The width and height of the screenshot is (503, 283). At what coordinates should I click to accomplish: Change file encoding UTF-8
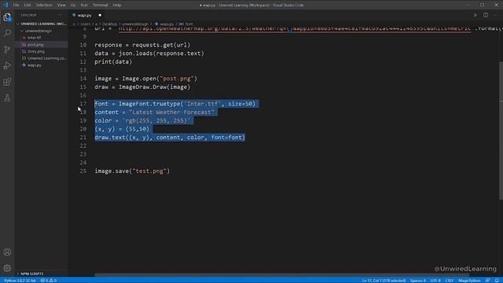click(435, 281)
